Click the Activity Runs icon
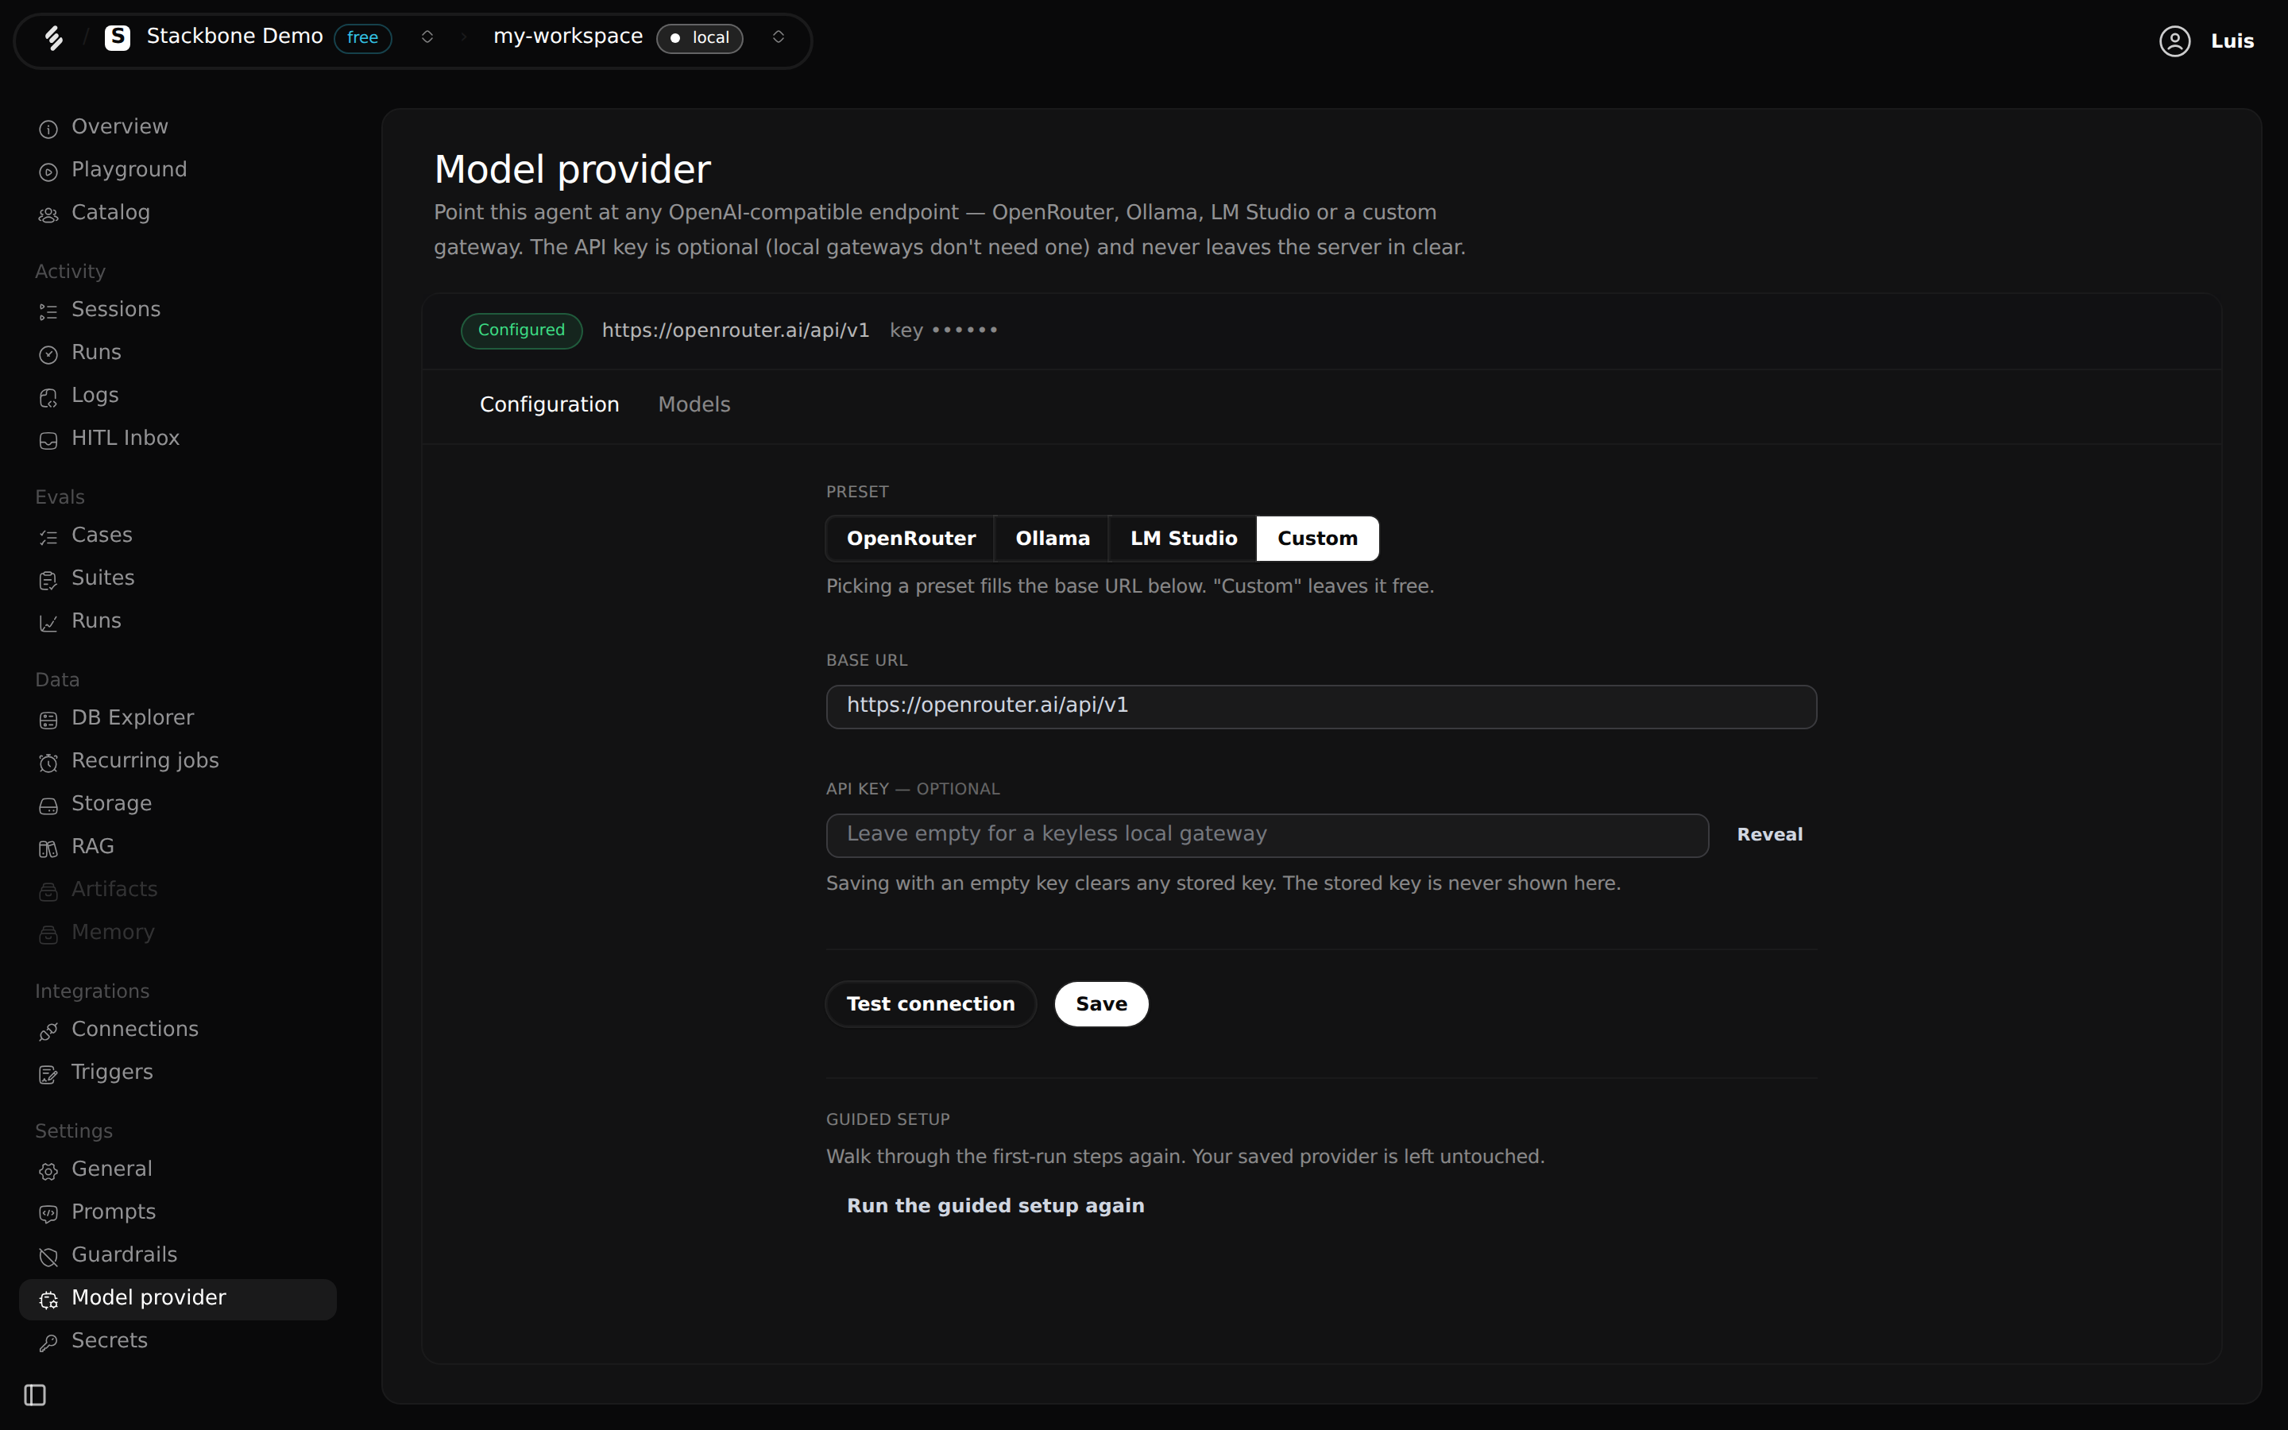Viewport: 2288px width, 1430px height. coord(48,354)
